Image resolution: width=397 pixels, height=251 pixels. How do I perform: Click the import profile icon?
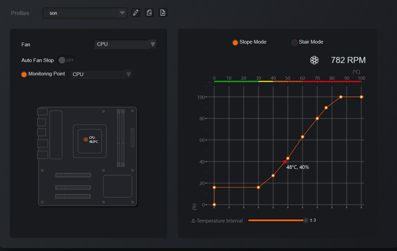[x=163, y=13]
